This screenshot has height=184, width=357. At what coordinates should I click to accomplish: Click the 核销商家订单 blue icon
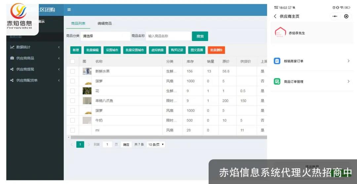point(277,61)
